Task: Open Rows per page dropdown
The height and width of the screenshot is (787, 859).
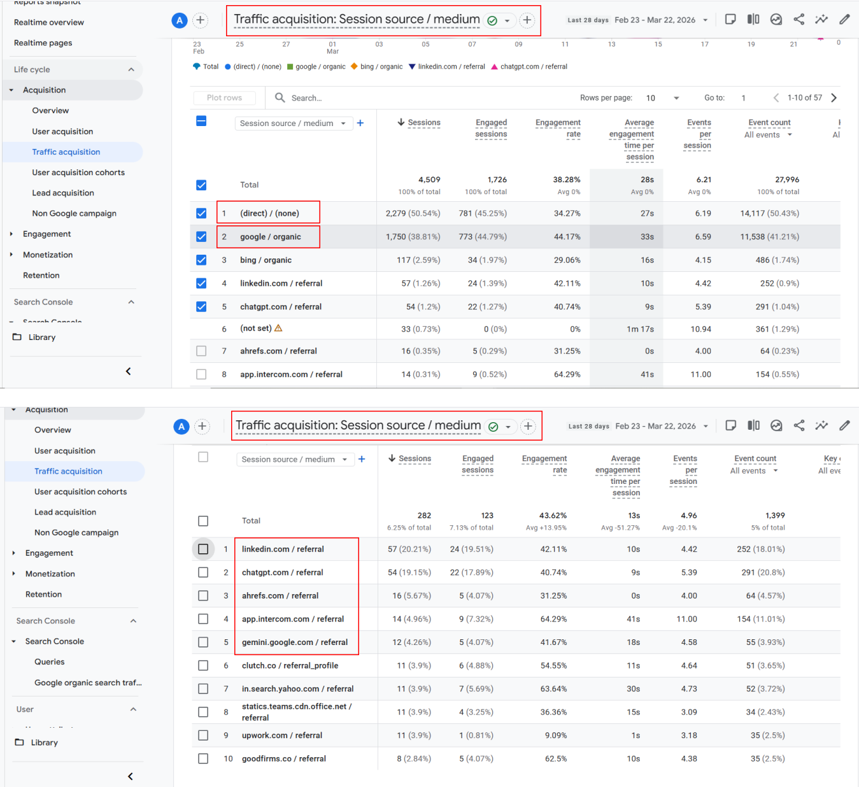Action: (663, 98)
